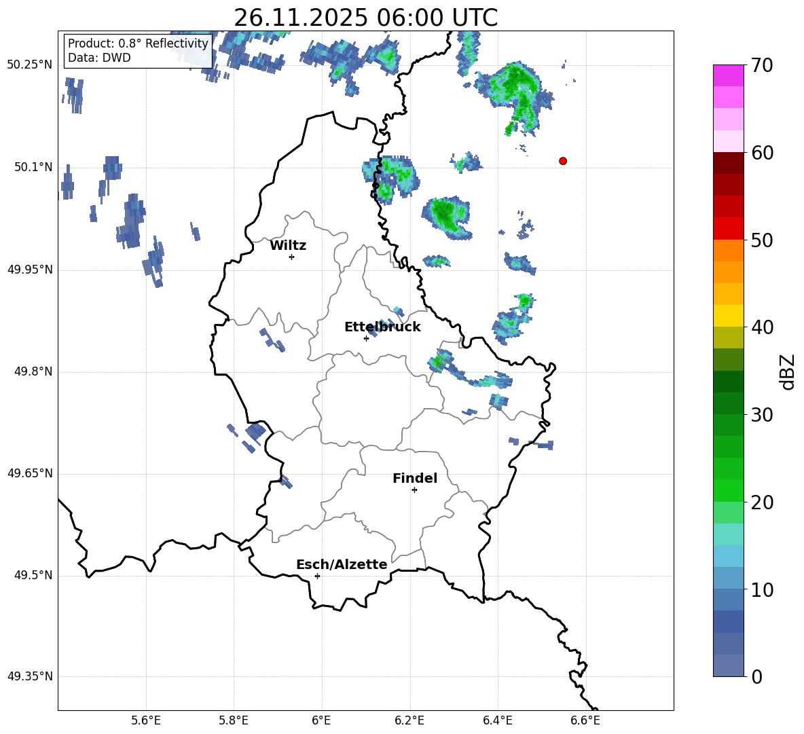Screen dimensions: 804x734
Task: Click the 60 tick on the colorbar
Action: click(x=762, y=153)
